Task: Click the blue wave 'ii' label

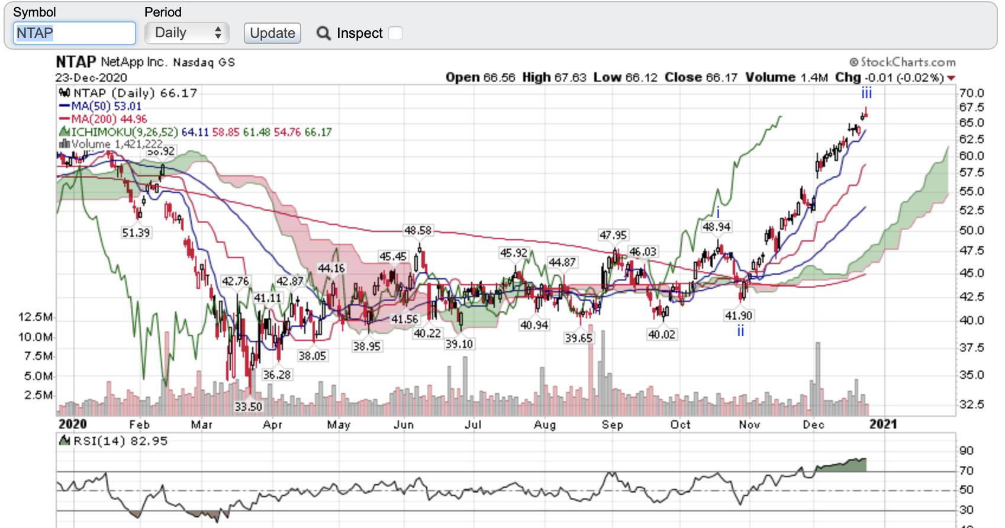Action: [740, 331]
